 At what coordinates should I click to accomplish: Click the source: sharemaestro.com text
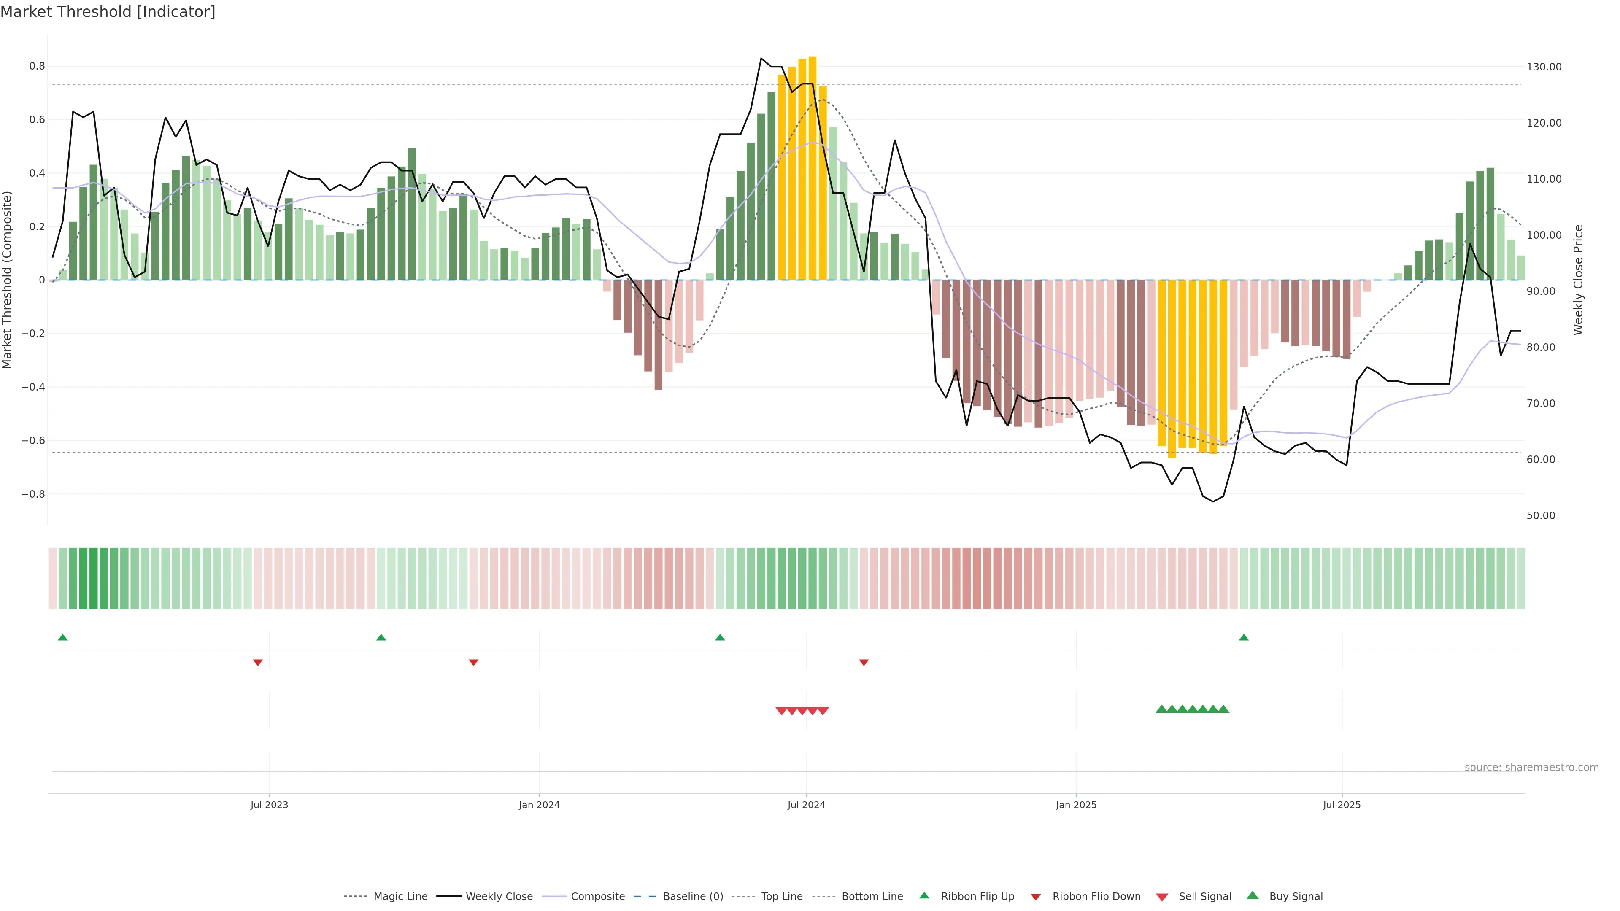click(1531, 768)
